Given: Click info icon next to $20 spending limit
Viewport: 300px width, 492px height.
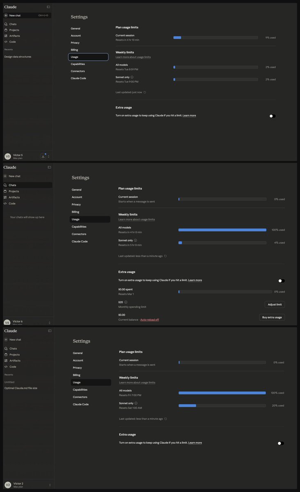Looking at the screenshot, I should coord(126,302).
